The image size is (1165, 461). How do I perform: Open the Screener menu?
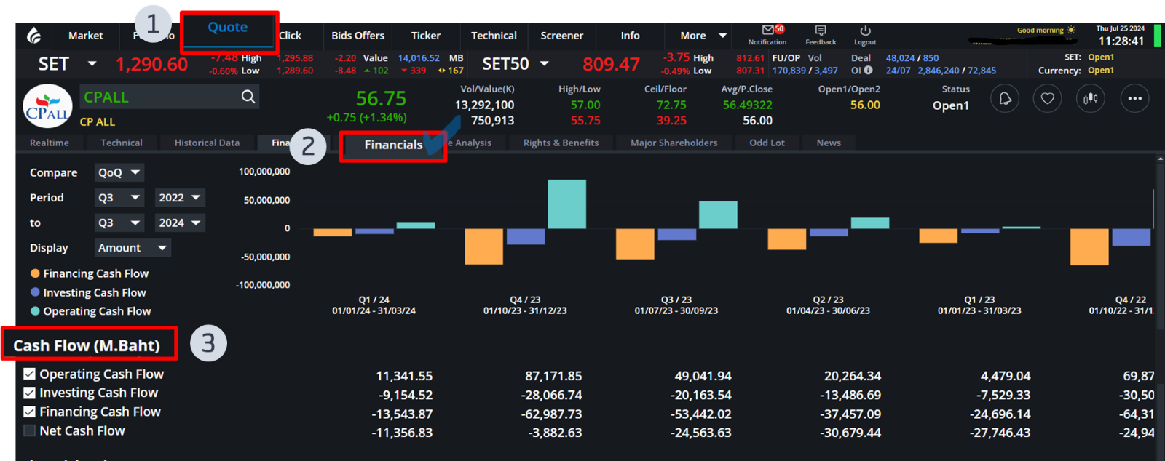(x=561, y=36)
